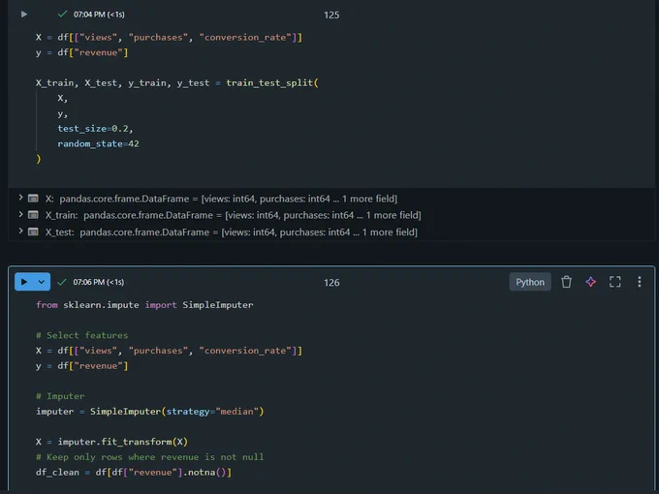
Task: Click the imputer.fit_transform(X) line
Action: coord(111,442)
